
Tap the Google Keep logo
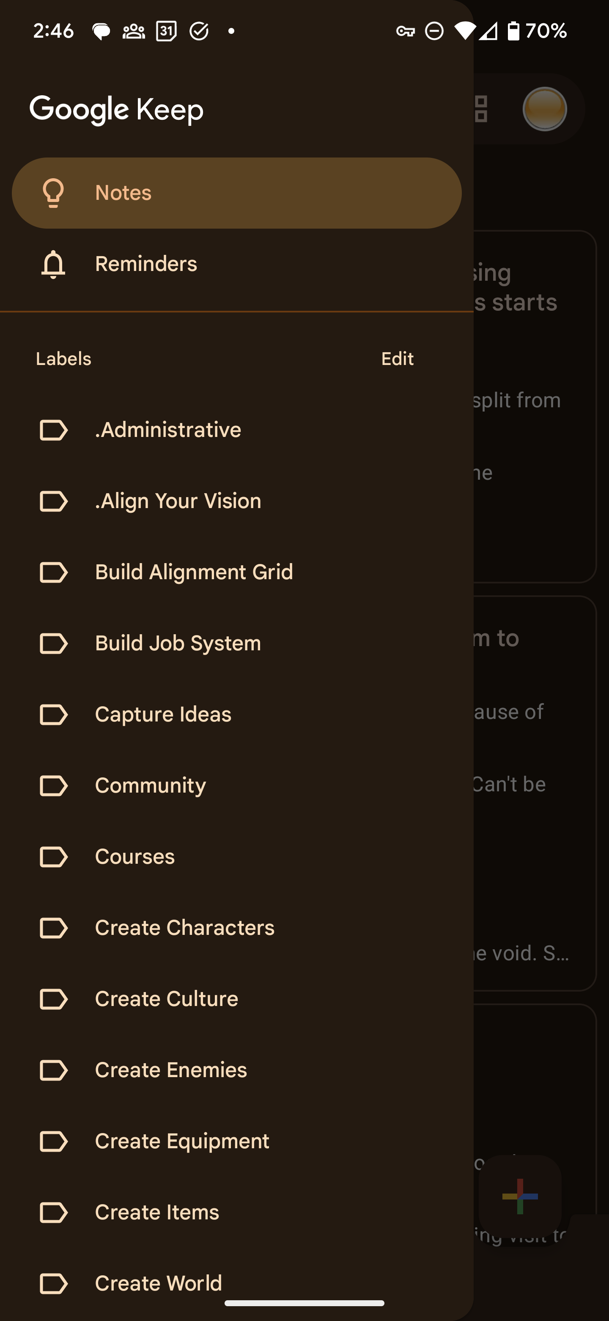(117, 109)
